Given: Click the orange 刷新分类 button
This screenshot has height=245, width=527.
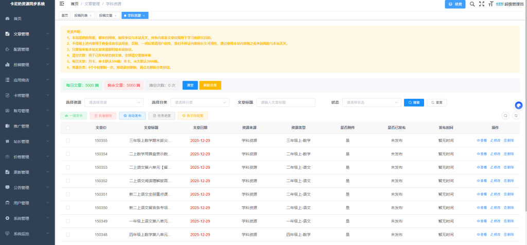Looking at the screenshot, I should point(210,85).
